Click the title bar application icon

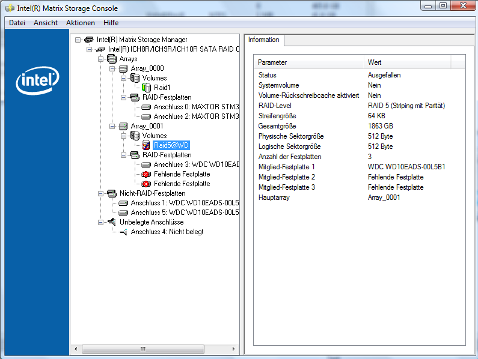click(x=10, y=8)
